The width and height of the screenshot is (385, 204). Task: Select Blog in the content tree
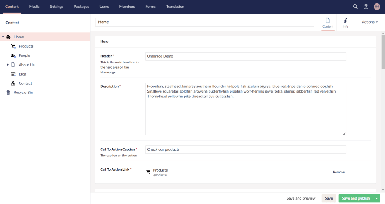[23, 74]
